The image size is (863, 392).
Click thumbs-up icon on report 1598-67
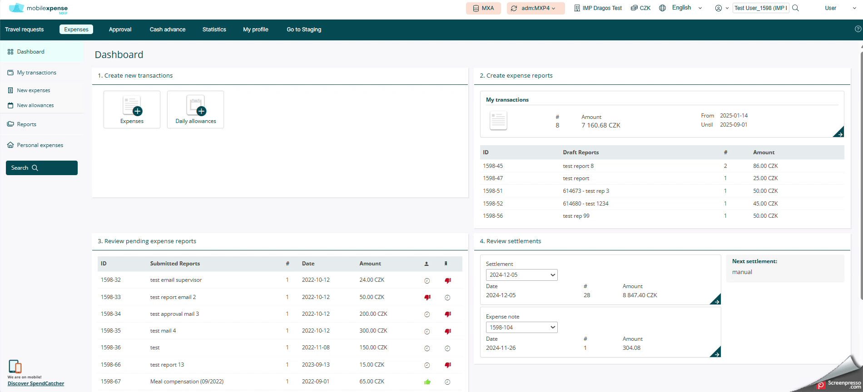427,382
